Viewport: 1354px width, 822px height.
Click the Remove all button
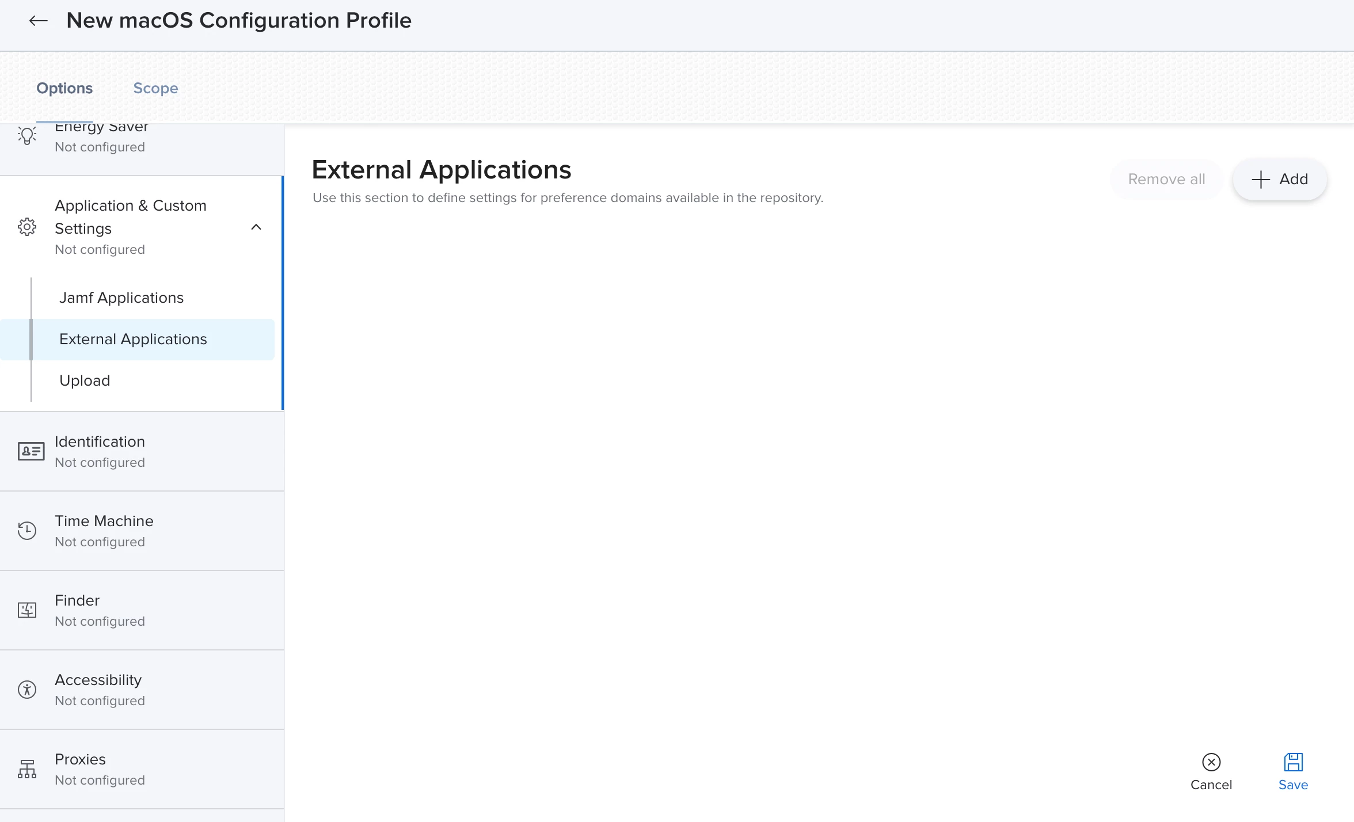pos(1166,180)
